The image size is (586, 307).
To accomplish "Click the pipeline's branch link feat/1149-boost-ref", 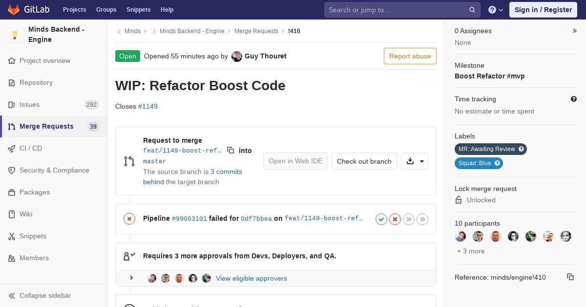I will [x=324, y=219].
